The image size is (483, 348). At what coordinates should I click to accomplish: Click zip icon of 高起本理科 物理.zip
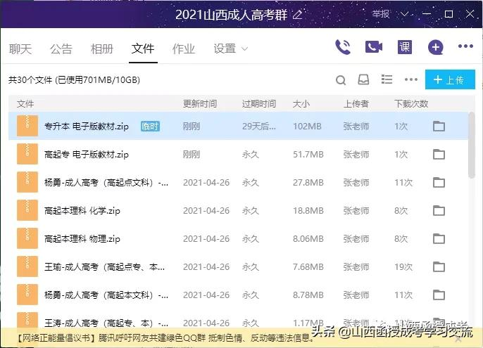[x=27, y=238]
